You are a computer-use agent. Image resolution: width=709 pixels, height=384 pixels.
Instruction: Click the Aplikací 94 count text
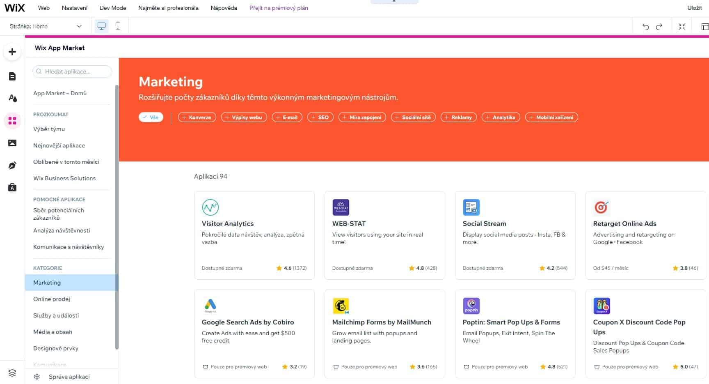(x=210, y=176)
